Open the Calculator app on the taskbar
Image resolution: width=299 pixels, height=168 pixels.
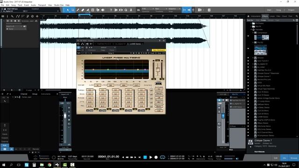click(34, 165)
